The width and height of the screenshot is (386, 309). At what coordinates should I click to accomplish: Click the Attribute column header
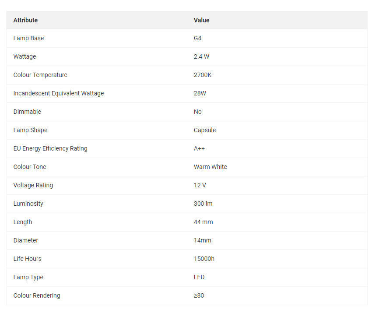click(25, 20)
